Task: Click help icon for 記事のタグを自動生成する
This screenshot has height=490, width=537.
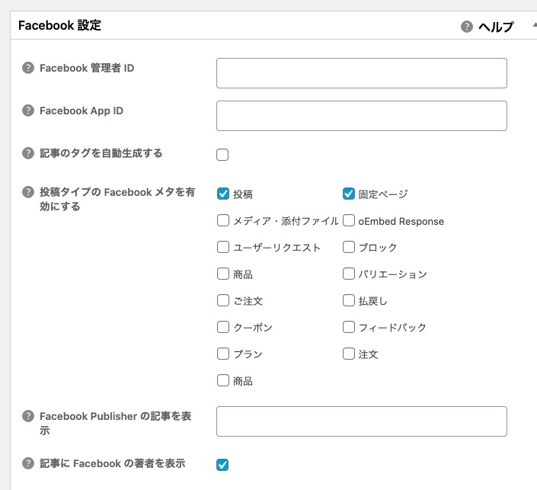Action: coord(29,153)
